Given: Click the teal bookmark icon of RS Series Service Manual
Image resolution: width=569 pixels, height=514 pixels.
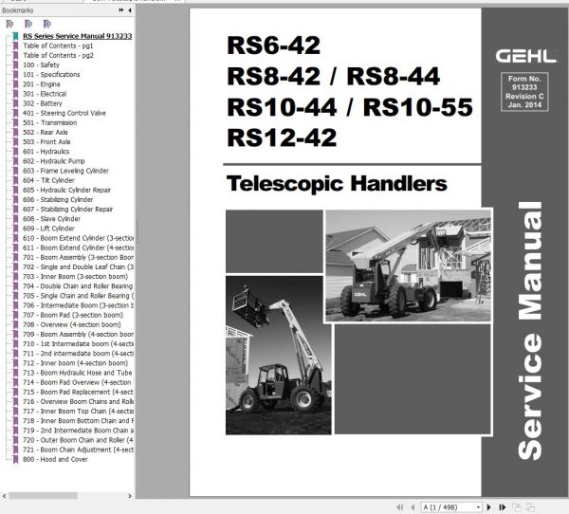Looking at the screenshot, I should 15,36.
